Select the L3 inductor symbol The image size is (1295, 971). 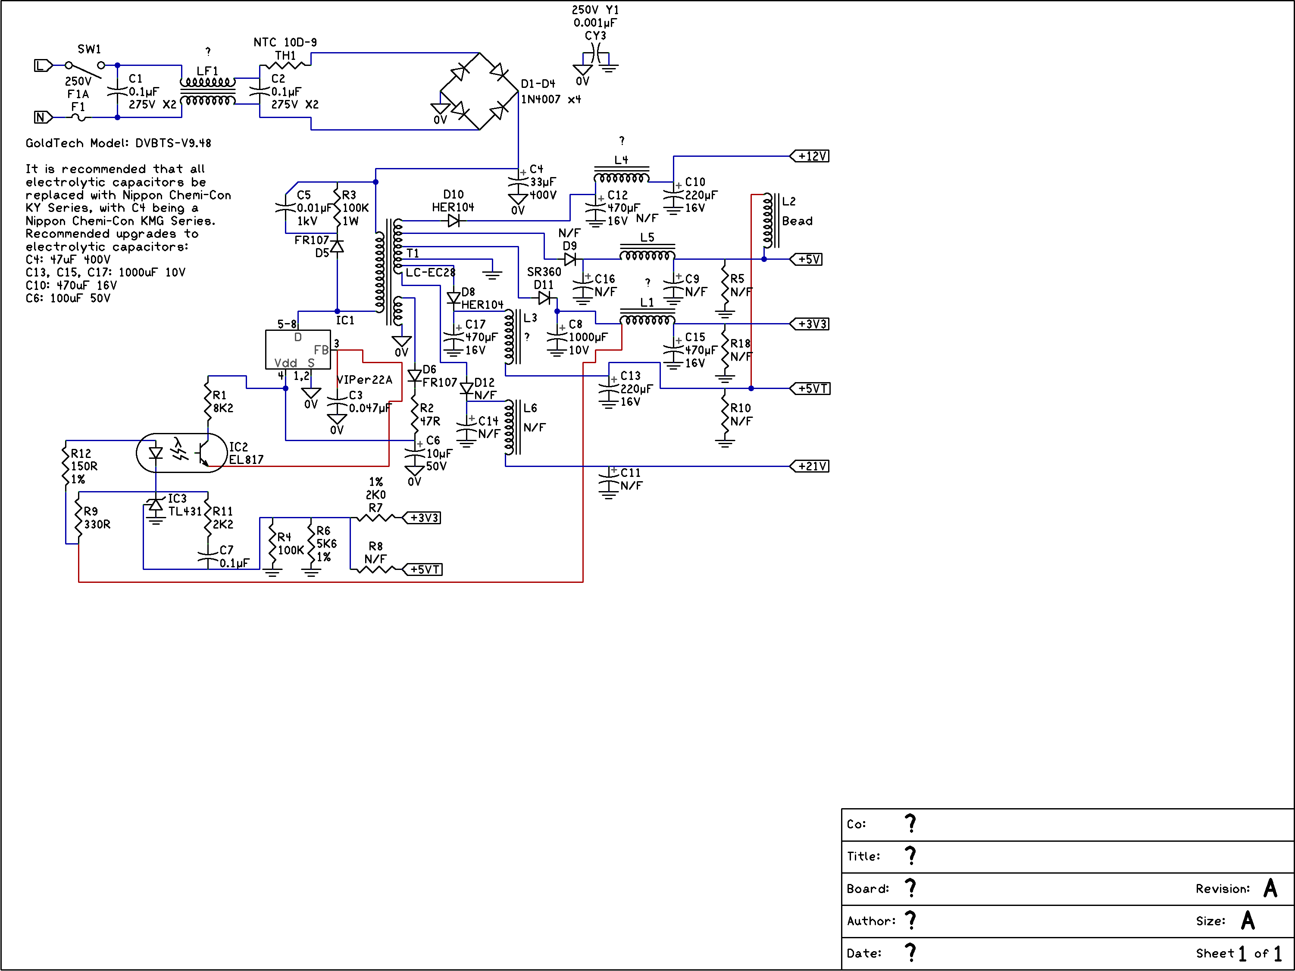point(512,337)
